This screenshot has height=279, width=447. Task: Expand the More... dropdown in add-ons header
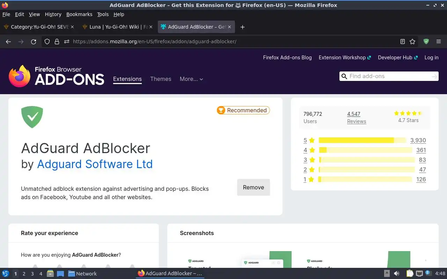tap(191, 79)
